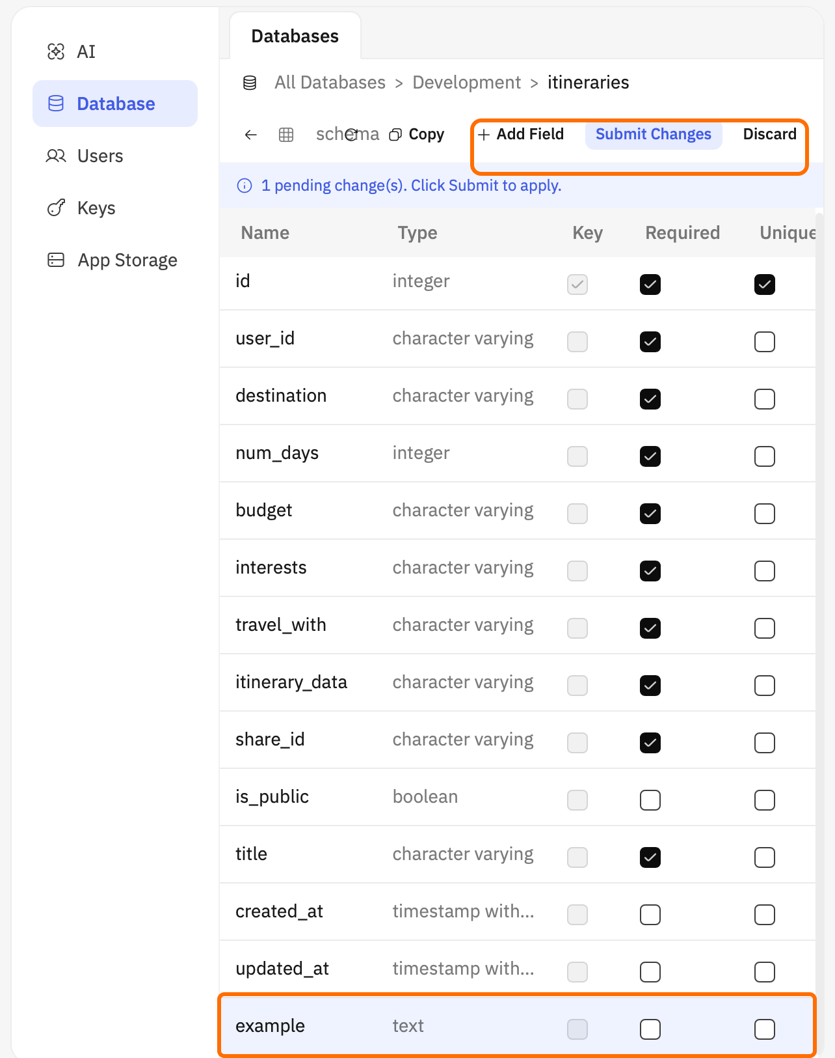Click the table grid view icon

pyautogui.click(x=286, y=135)
